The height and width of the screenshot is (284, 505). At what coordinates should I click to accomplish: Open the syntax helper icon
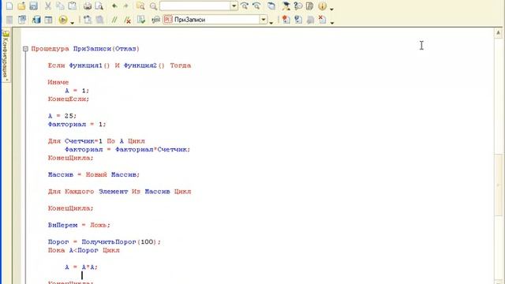point(286,6)
